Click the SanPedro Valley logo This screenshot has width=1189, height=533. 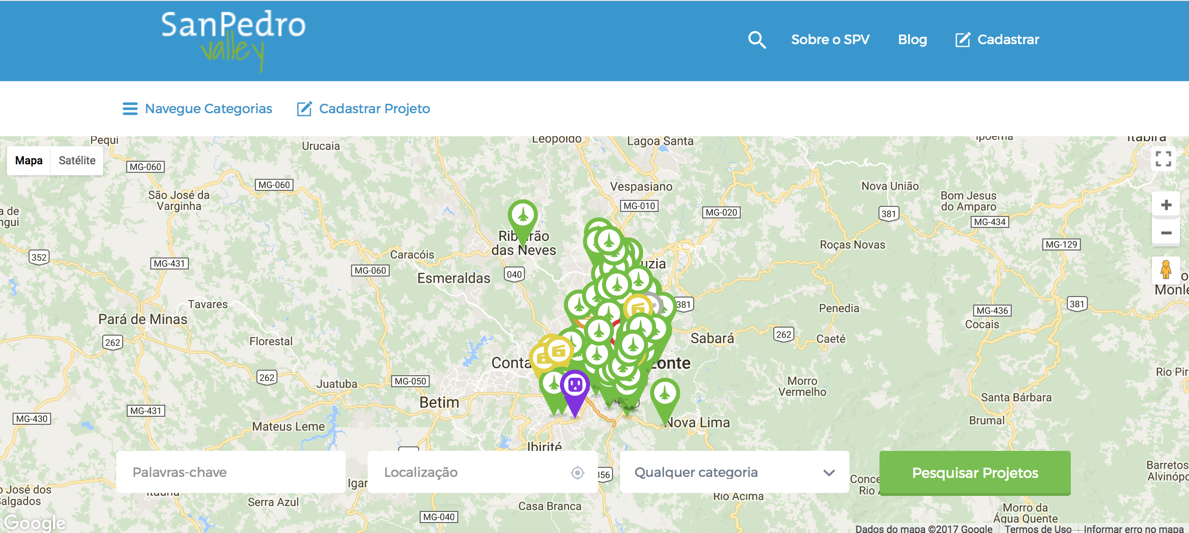coord(233,41)
